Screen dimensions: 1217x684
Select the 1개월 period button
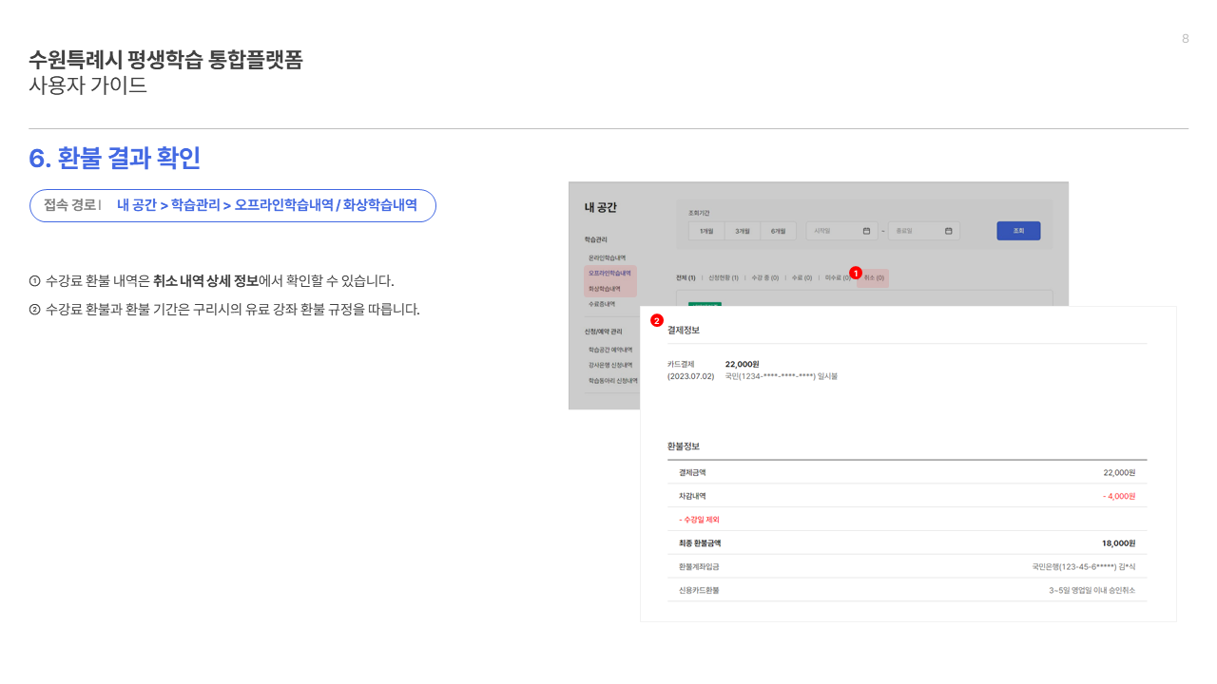pos(706,231)
